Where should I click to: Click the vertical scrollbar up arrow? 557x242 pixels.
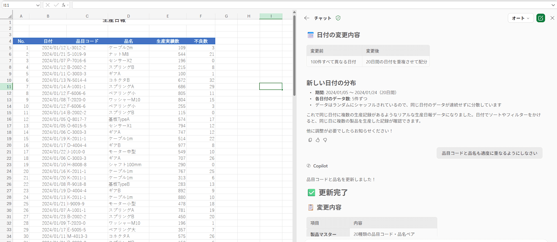pos(294,12)
